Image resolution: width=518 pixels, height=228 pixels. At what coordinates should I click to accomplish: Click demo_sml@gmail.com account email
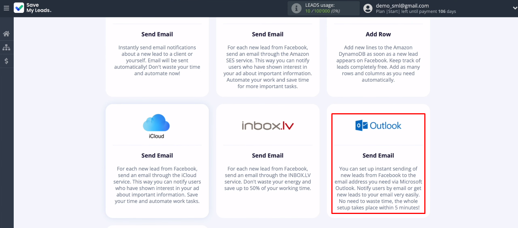click(402, 6)
